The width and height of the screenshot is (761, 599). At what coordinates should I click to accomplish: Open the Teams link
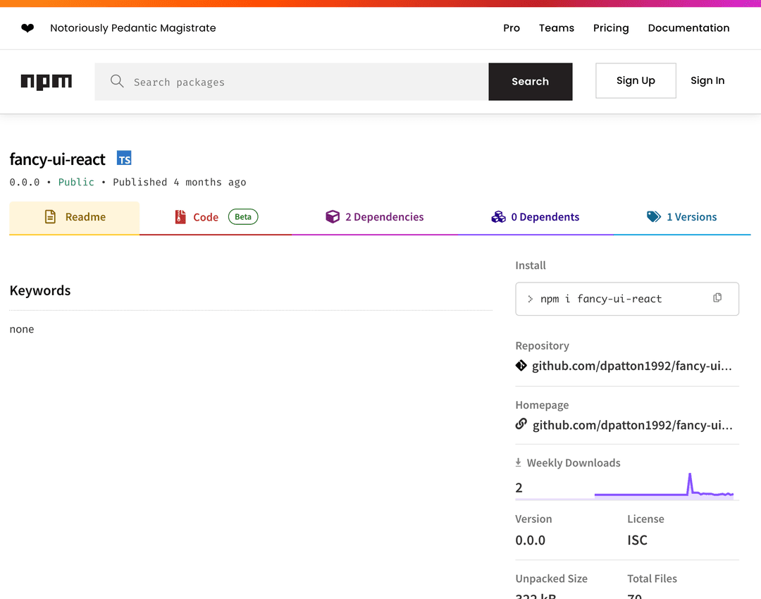[x=556, y=28]
